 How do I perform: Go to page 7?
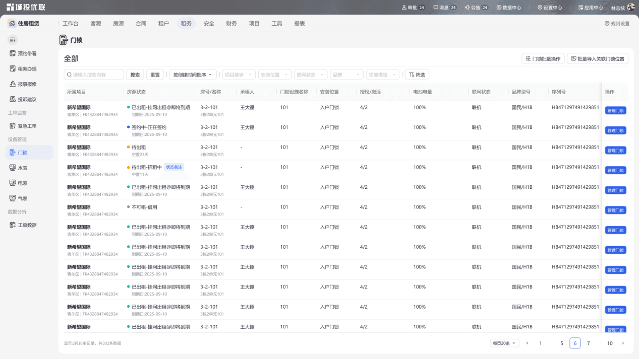[x=589, y=343]
